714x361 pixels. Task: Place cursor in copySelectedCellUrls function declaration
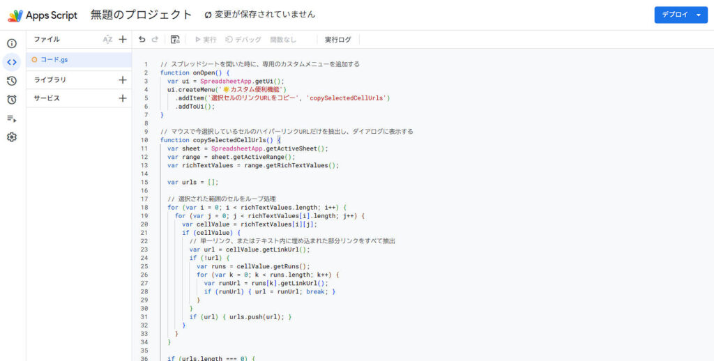click(221, 140)
